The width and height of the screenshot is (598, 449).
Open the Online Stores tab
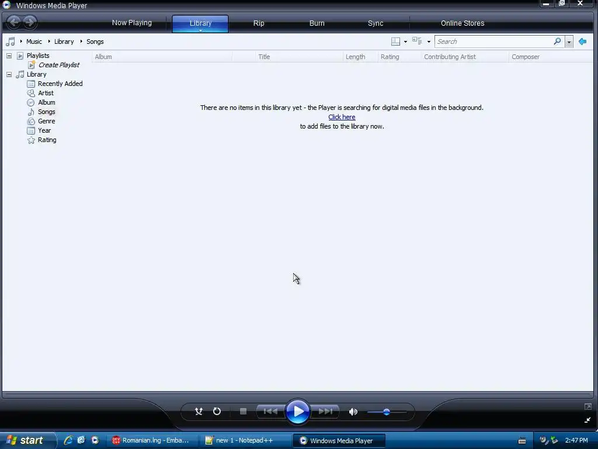click(x=463, y=23)
